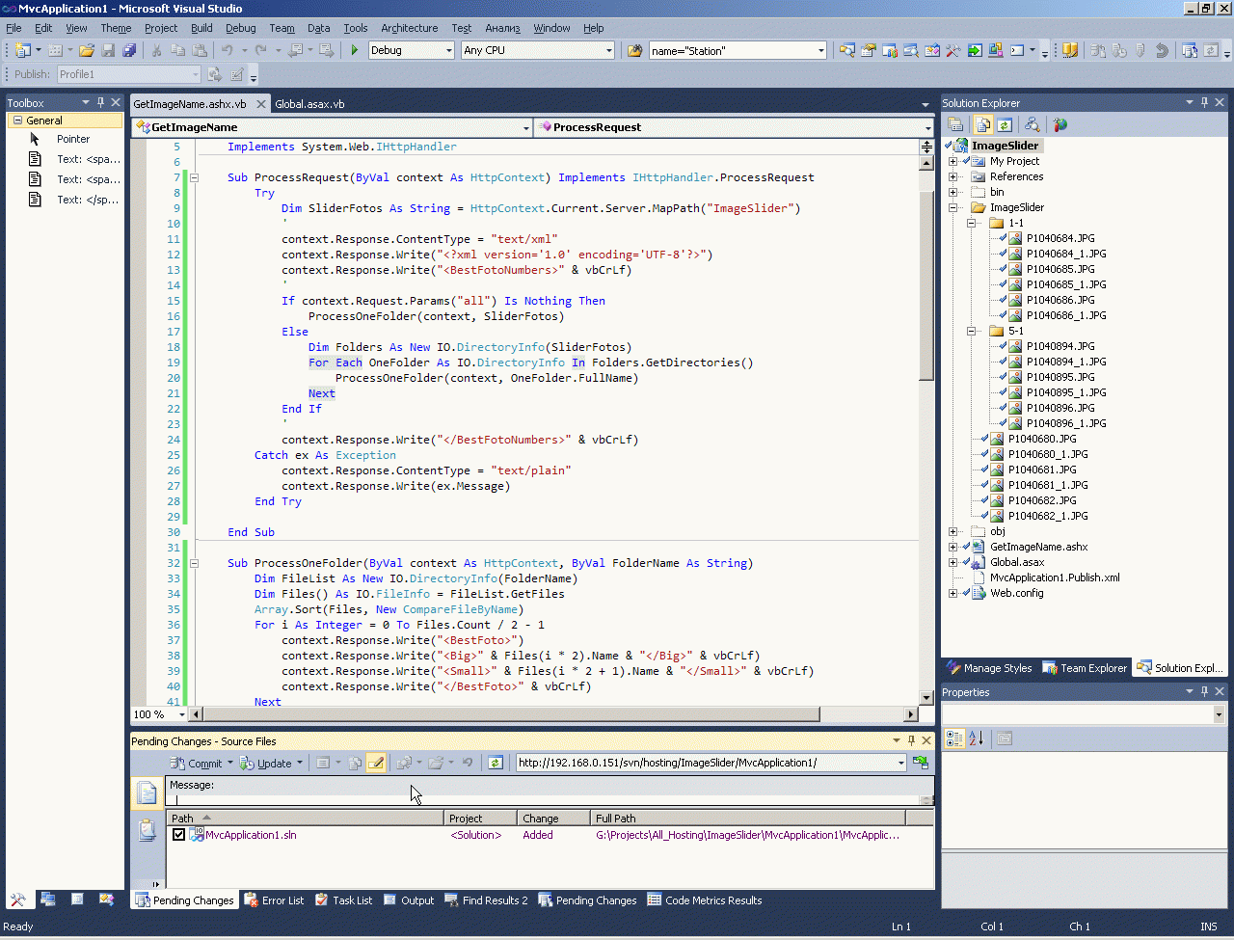1234x940 pixels.
Task: Open the Architecture menu
Action: (409, 28)
